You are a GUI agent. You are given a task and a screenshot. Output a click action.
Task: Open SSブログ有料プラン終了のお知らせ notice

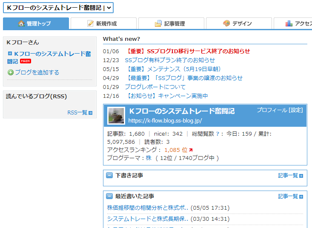pos(170,60)
